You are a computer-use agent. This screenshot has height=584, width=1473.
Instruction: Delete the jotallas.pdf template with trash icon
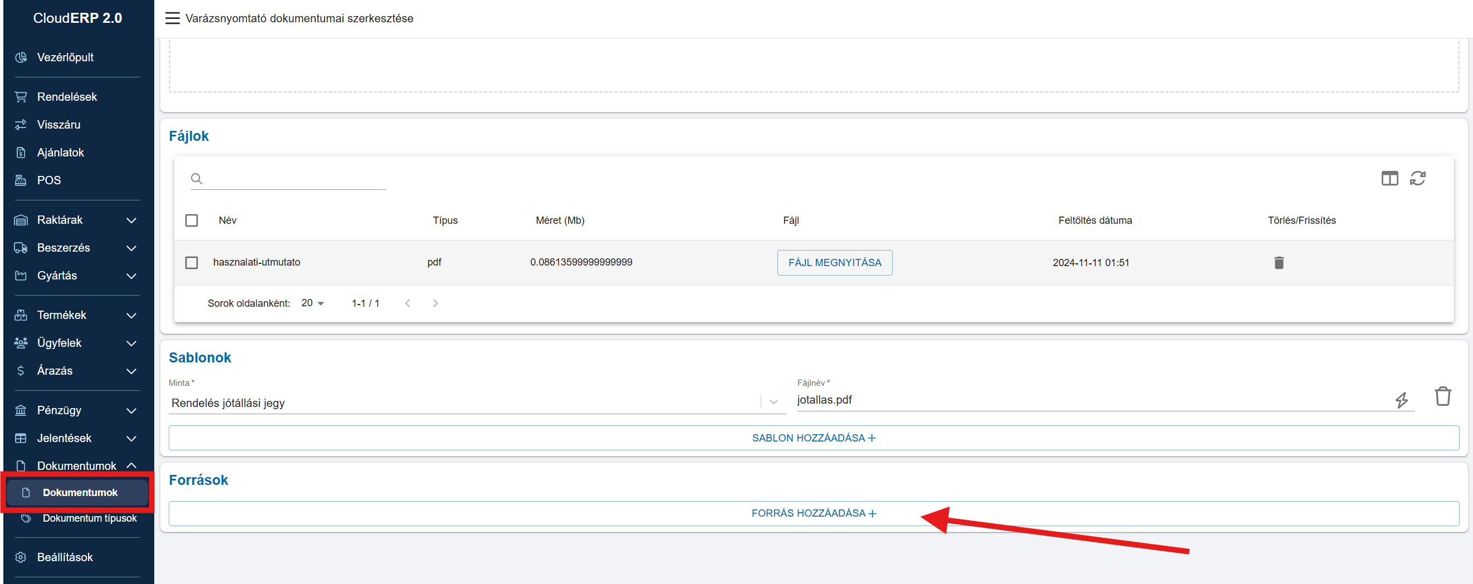pyautogui.click(x=1443, y=396)
